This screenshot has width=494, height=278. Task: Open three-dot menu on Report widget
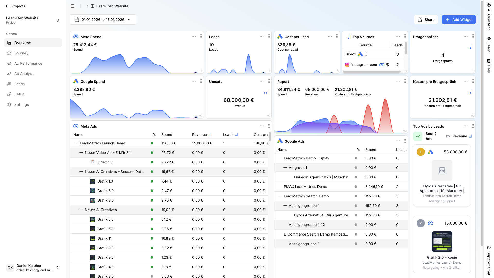[398, 81]
